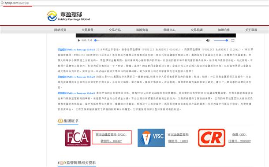Open the VFSC金融监管局 link
This screenshot has width=269, height=167.
pyautogui.click(x=178, y=134)
